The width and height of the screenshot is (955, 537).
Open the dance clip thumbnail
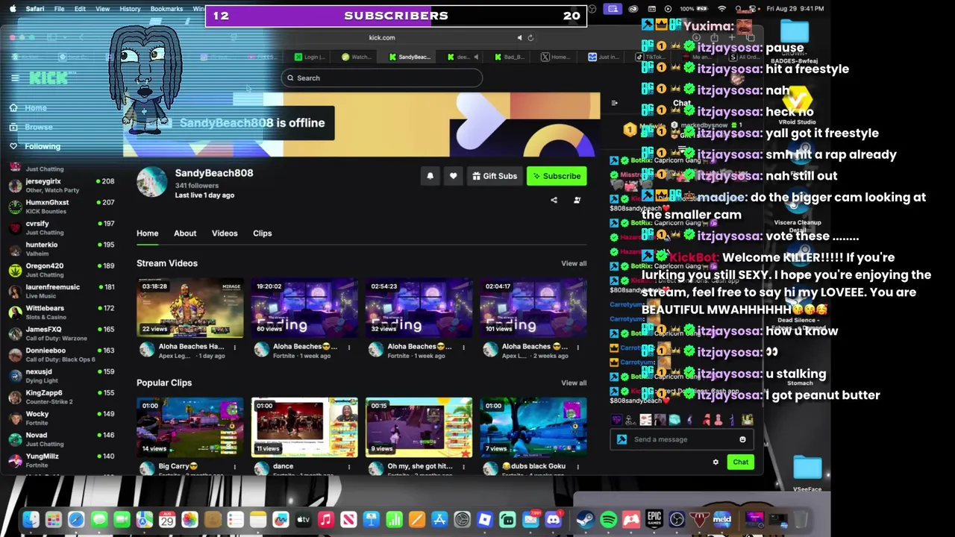304,427
